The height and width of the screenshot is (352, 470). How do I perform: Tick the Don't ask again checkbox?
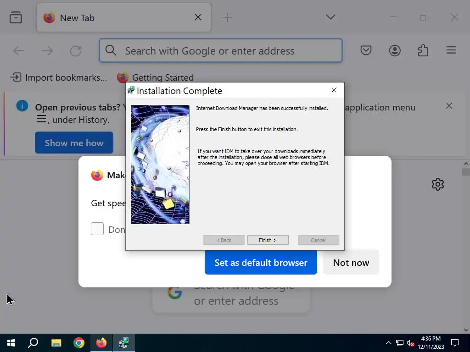97,229
